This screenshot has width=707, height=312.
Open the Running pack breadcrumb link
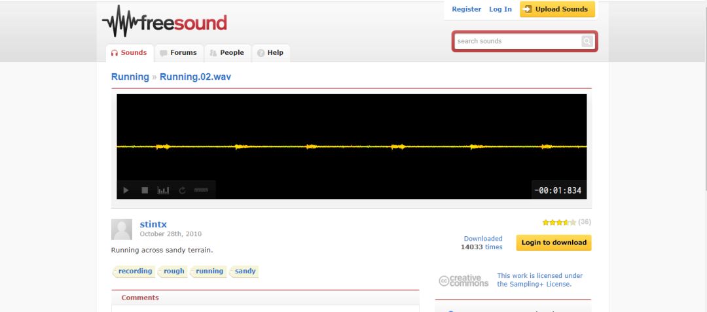click(130, 77)
